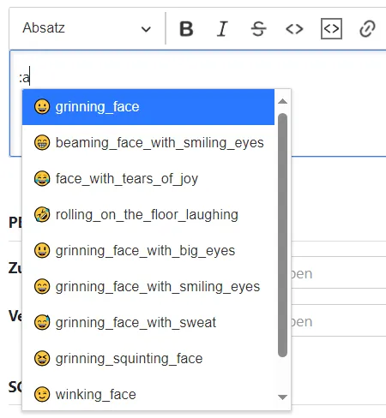Click the emoji list scrollbar thumb

[x=282, y=235]
